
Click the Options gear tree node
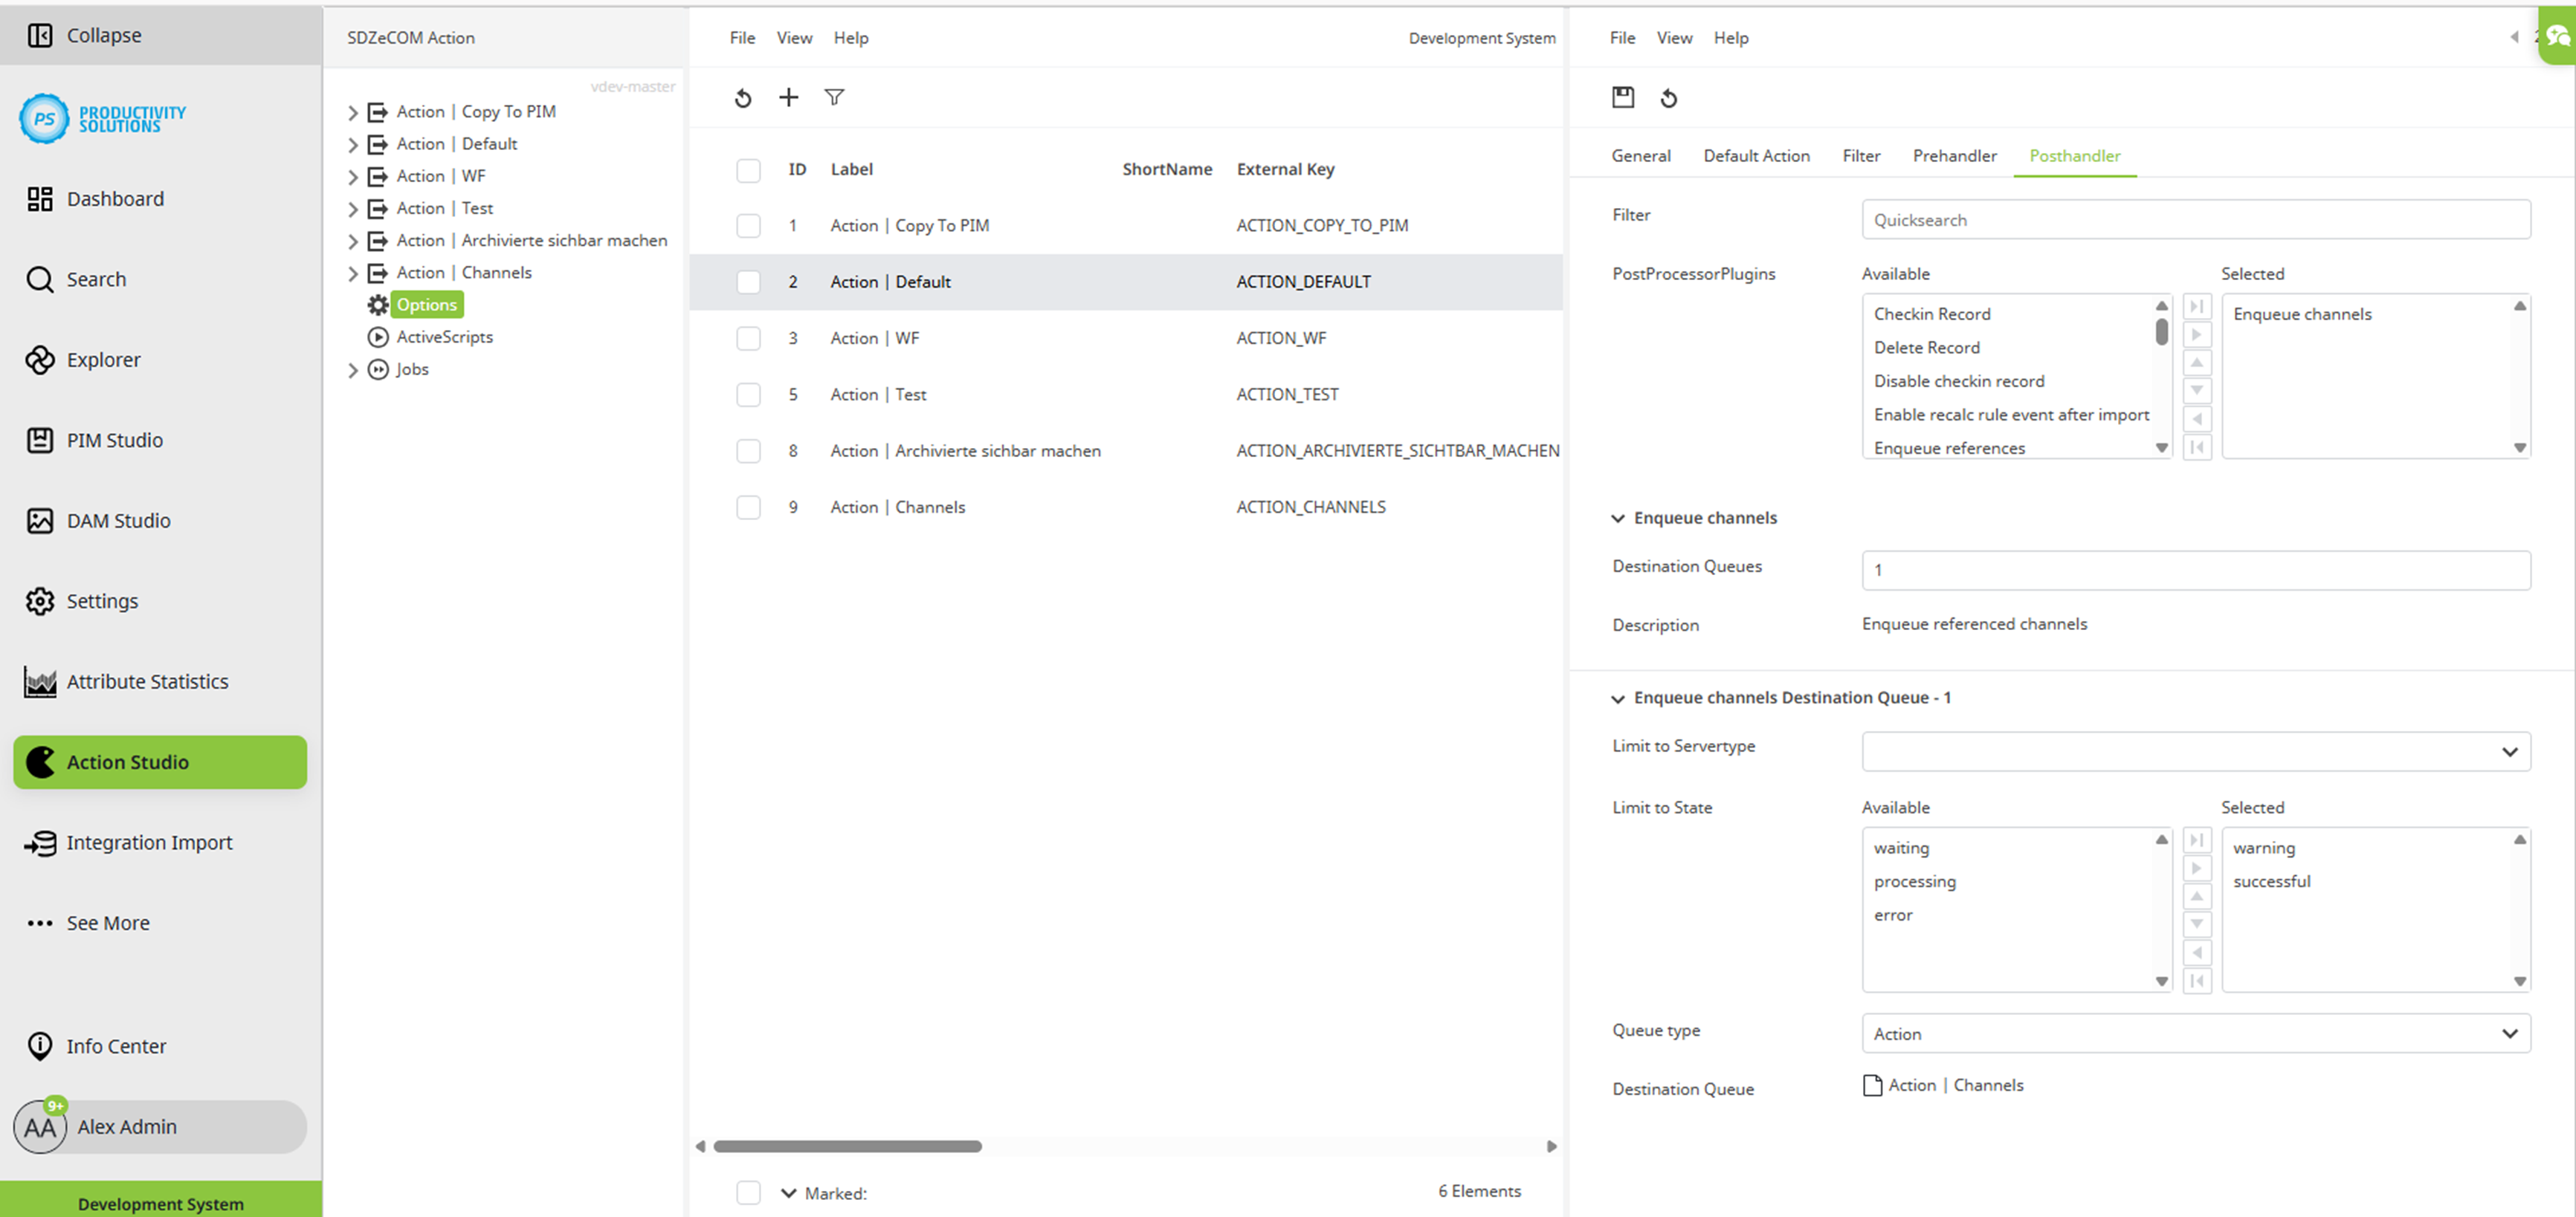click(x=425, y=305)
